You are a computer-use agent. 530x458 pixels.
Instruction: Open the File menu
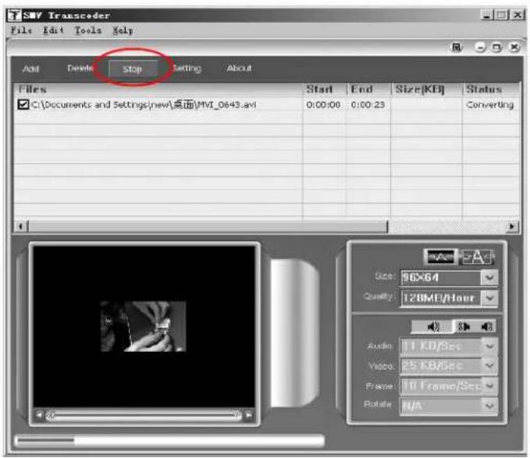(20, 30)
